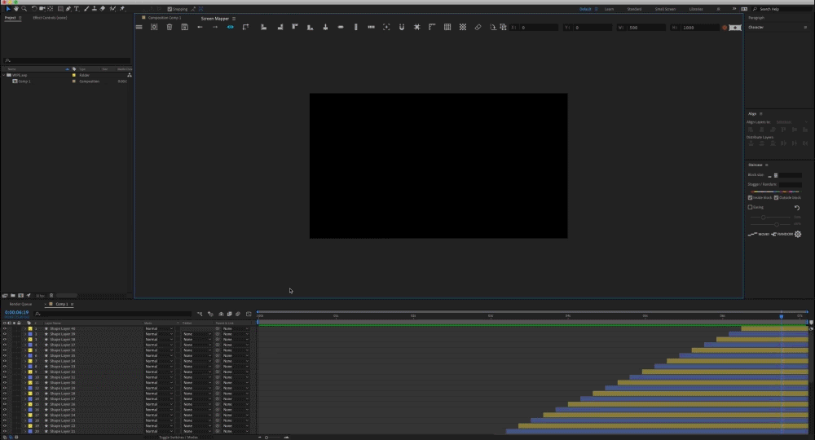Switch to the Learn workspace
Screen dimensions: 815x440
coord(609,9)
